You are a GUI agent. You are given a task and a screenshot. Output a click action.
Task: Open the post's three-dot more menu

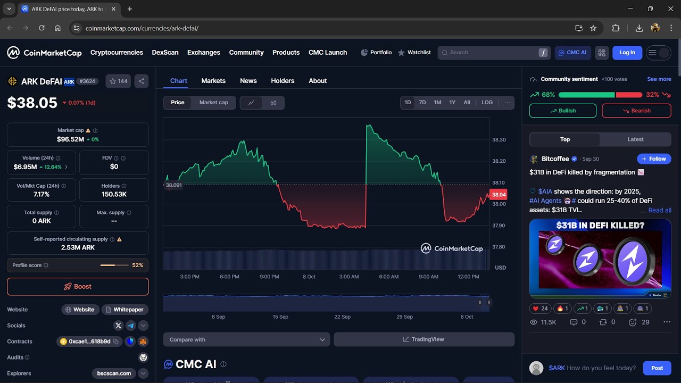[x=667, y=322]
